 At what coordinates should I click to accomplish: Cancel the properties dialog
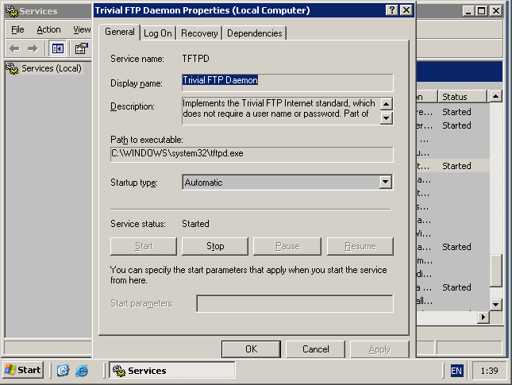[315, 349]
